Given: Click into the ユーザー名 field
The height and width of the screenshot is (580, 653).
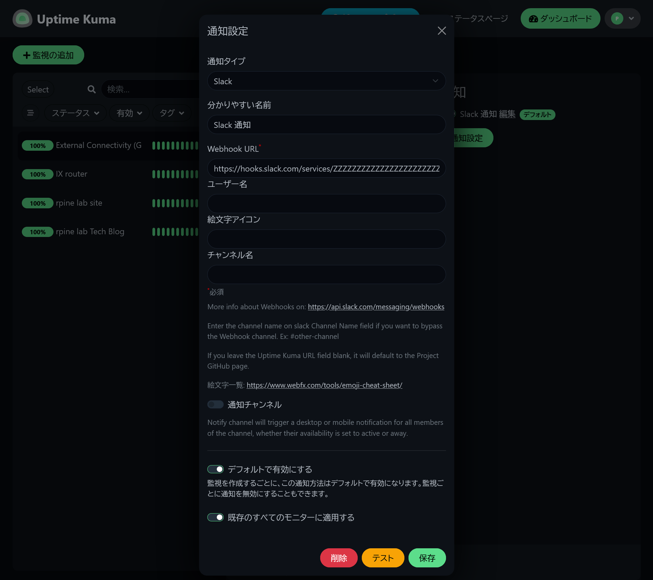Looking at the screenshot, I should coord(326,204).
